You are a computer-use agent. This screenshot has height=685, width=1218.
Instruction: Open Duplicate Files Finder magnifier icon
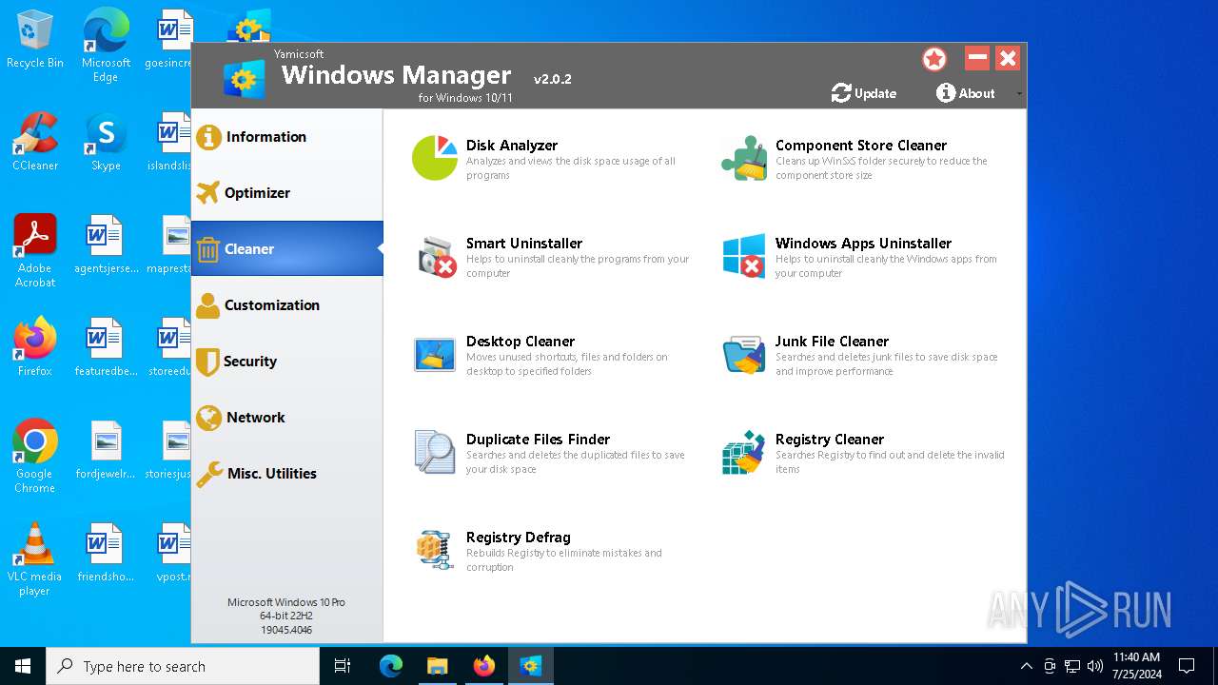pyautogui.click(x=435, y=452)
